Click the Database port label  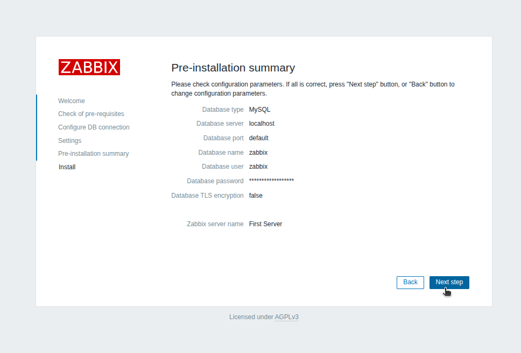223,138
